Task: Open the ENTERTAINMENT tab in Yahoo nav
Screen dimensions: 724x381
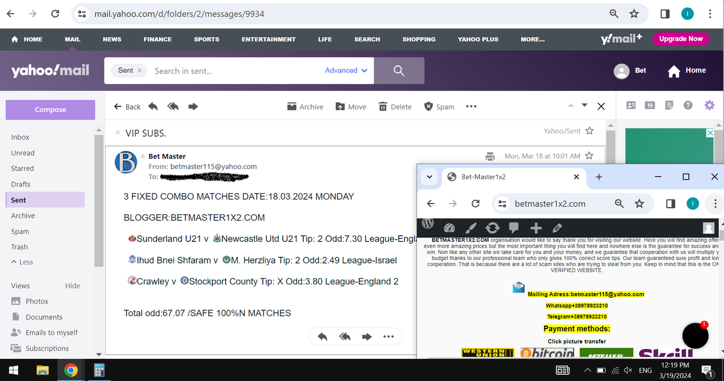Action: pos(269,40)
